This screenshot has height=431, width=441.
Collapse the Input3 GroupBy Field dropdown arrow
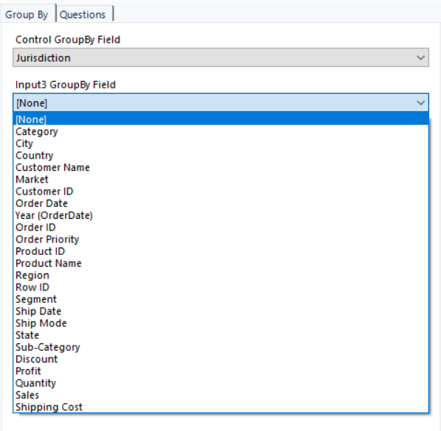pos(420,103)
